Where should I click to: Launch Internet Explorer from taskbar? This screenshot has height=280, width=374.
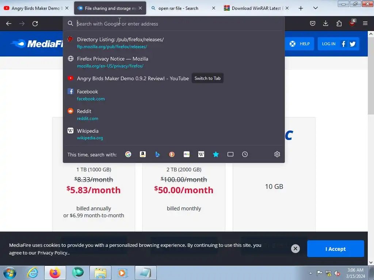[33, 273]
